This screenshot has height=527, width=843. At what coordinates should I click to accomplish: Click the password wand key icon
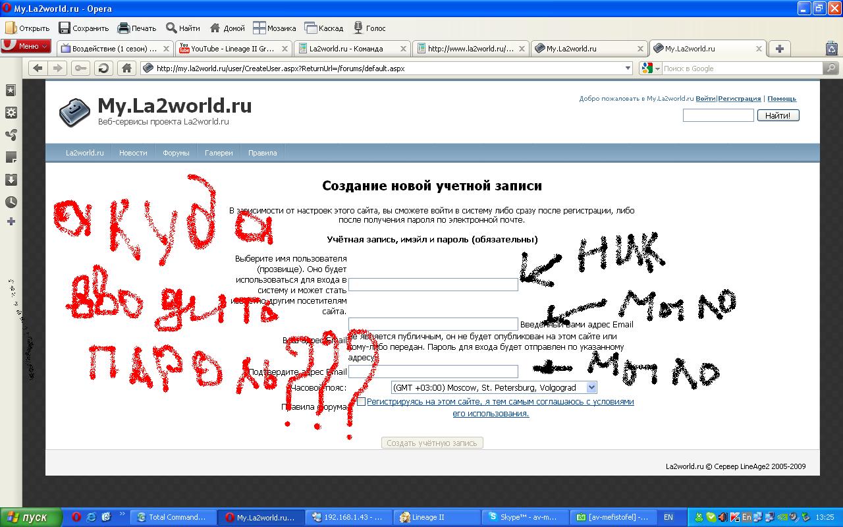tap(81, 68)
